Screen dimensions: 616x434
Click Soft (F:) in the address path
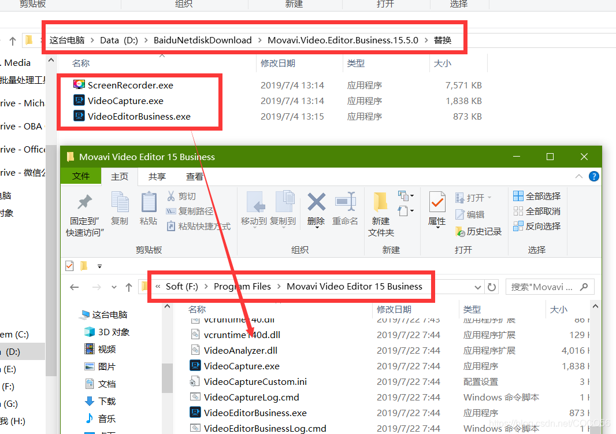pyautogui.click(x=182, y=286)
